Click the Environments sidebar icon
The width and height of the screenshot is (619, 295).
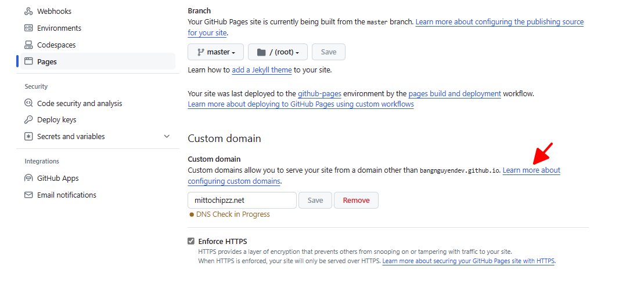[28, 28]
